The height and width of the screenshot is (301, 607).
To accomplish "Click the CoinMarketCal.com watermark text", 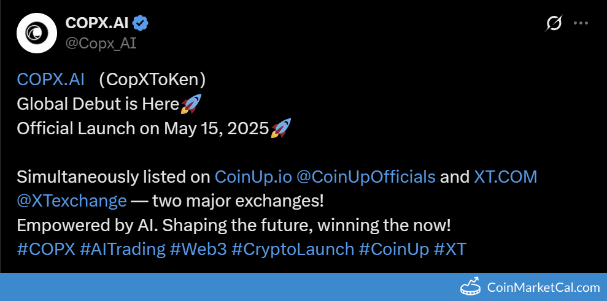I will [543, 287].
